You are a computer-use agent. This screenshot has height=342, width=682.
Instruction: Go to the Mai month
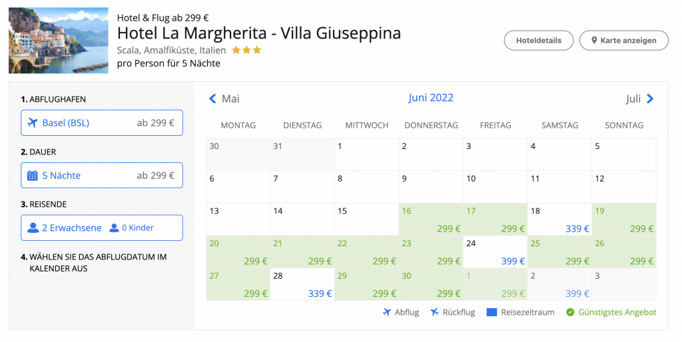pyautogui.click(x=230, y=98)
